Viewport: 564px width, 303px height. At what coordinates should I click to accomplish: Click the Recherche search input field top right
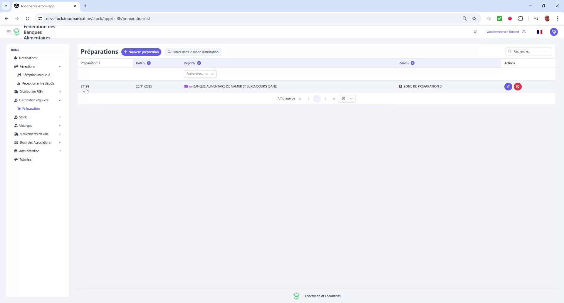529,51
